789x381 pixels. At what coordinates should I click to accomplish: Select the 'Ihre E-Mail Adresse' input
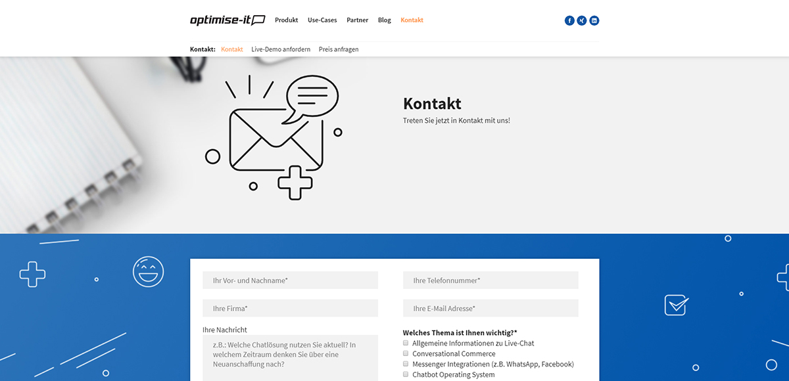click(490, 308)
